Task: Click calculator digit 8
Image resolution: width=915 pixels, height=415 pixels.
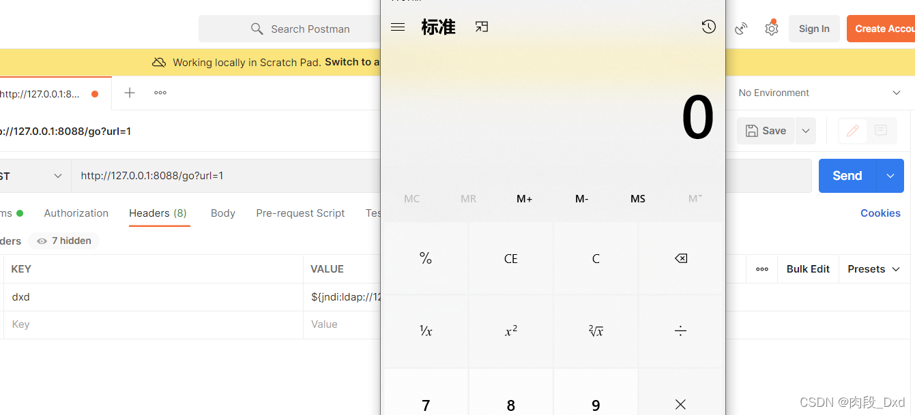Action: pos(511,404)
